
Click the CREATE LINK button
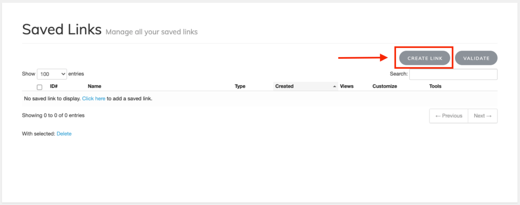[x=425, y=58]
